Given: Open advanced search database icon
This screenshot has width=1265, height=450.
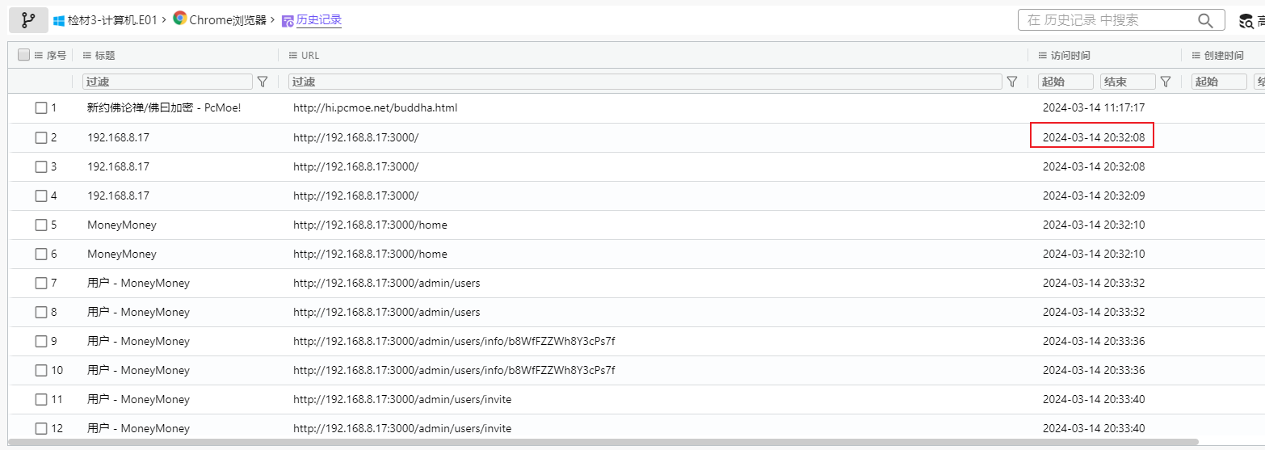Looking at the screenshot, I should [1246, 21].
